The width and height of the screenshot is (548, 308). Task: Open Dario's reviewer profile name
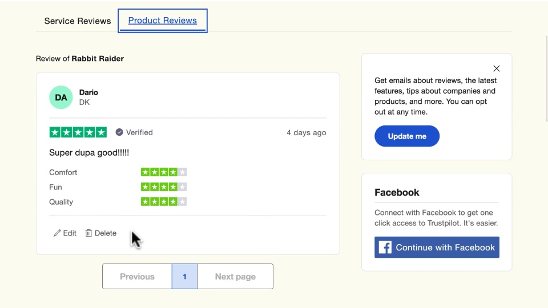coord(88,92)
